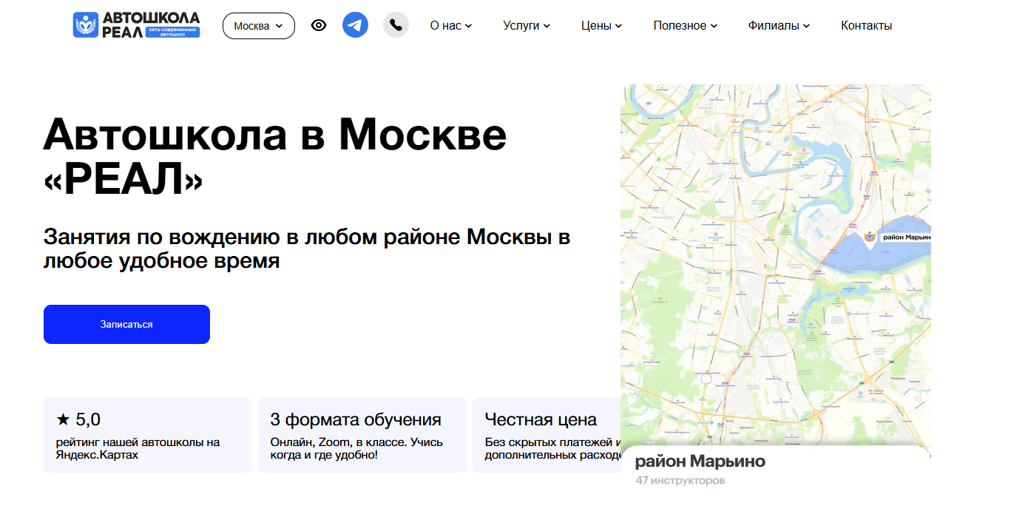Click the 47 инструкторов label
Screen dimensions: 1011x523
(x=680, y=481)
